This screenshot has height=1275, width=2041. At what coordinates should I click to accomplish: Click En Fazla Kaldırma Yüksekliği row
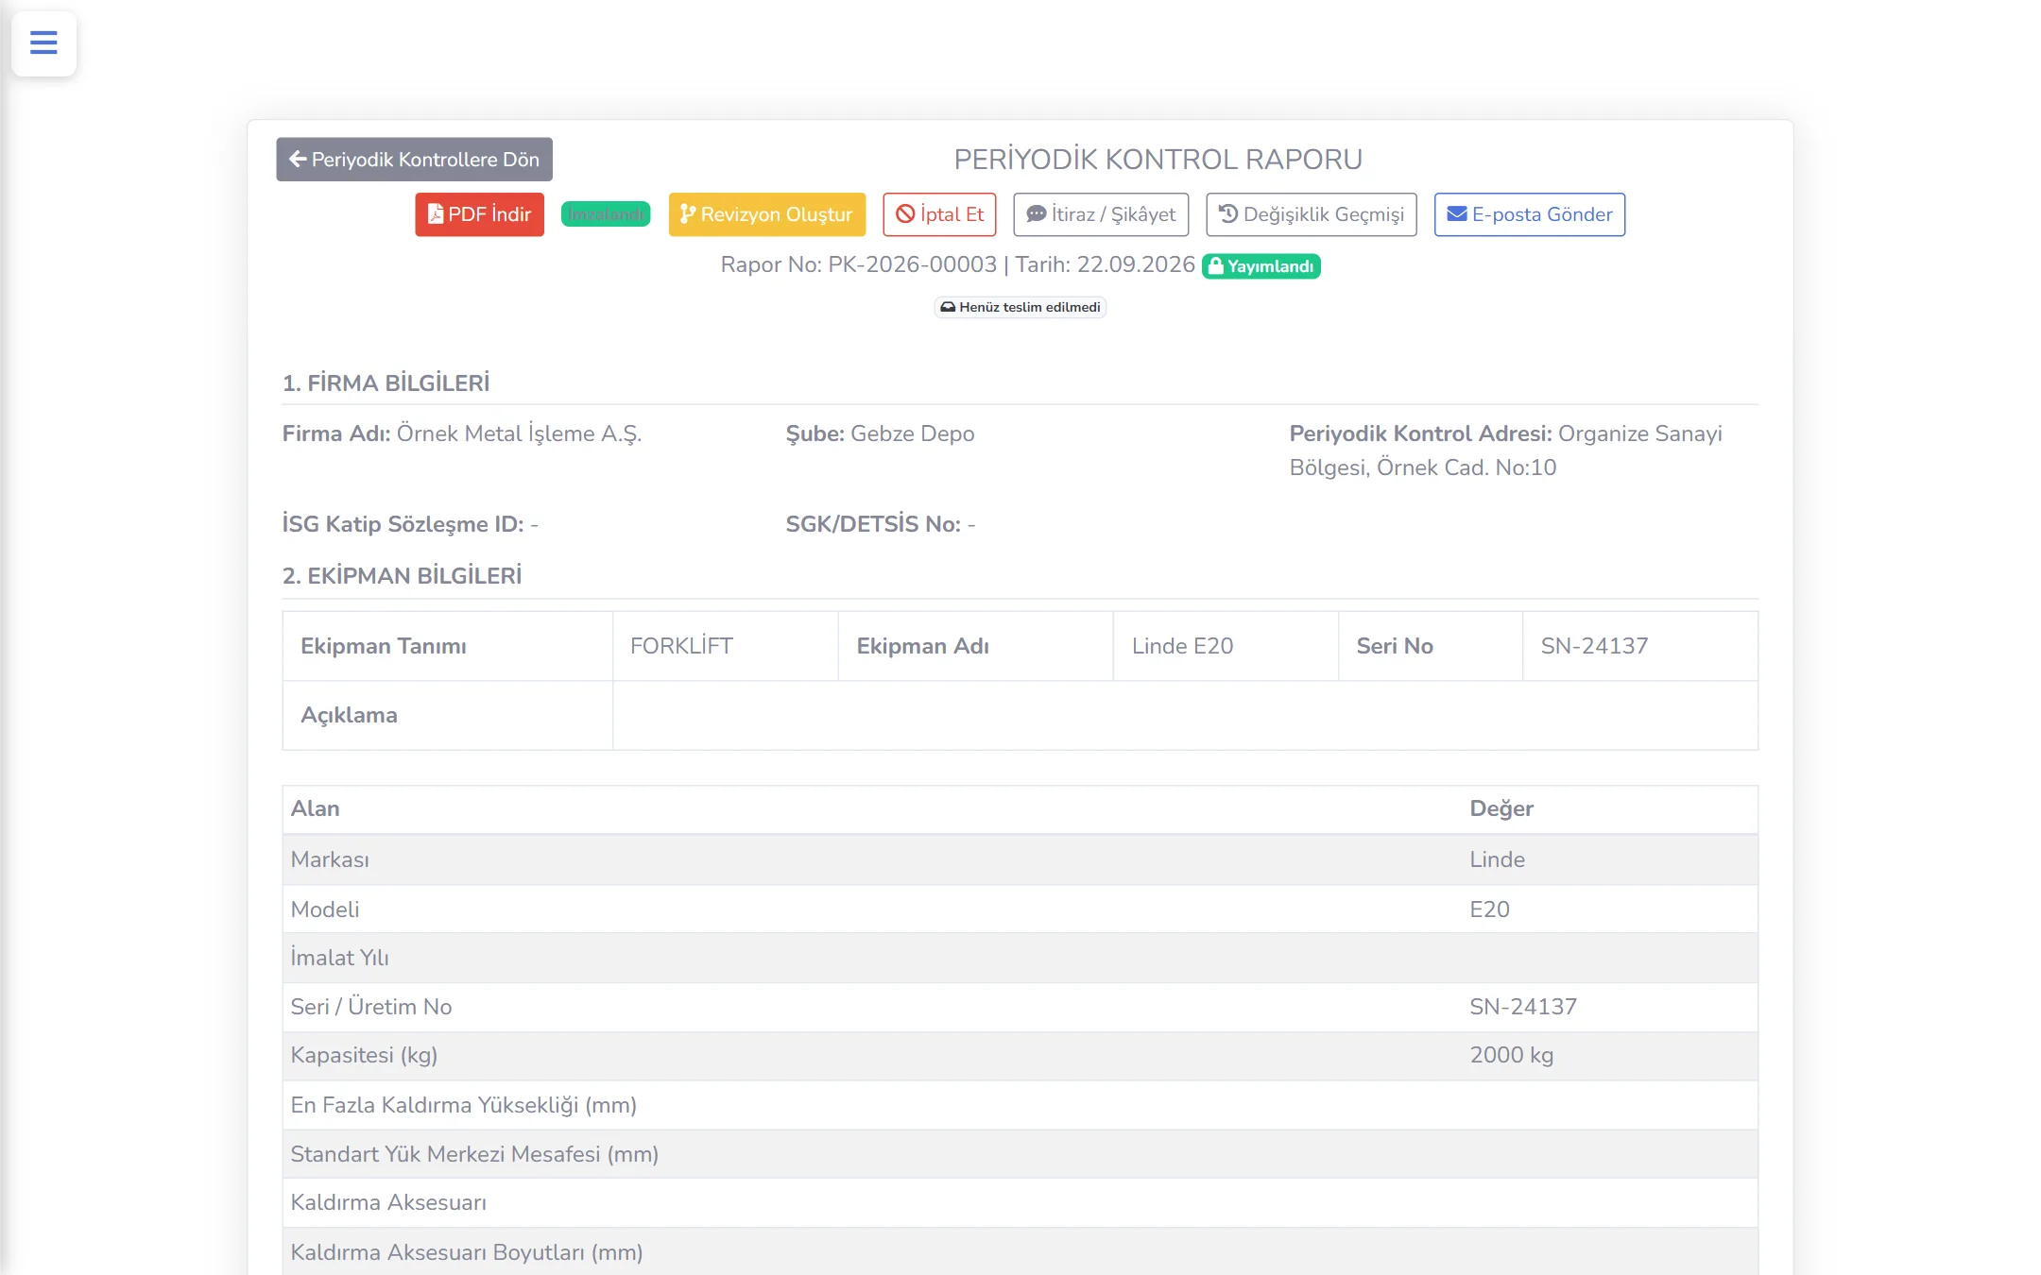click(1020, 1105)
